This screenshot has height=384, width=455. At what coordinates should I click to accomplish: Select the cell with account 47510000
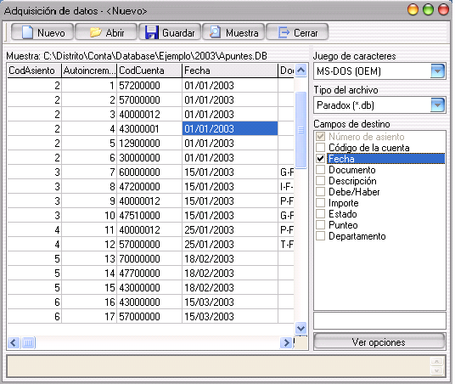pyautogui.click(x=149, y=216)
